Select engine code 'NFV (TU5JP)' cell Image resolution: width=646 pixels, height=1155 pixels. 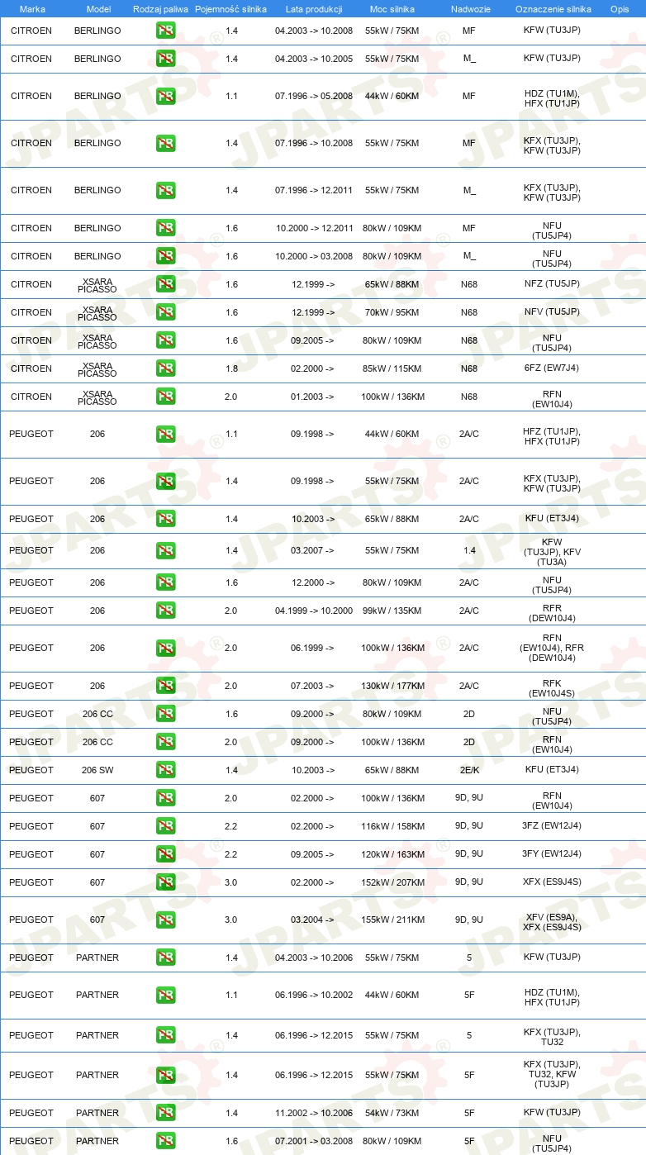pyautogui.click(x=552, y=312)
